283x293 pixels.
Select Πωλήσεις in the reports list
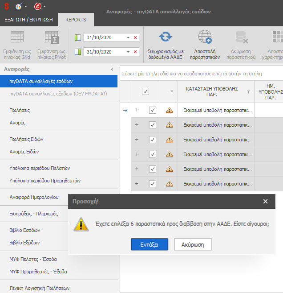coord(20,110)
